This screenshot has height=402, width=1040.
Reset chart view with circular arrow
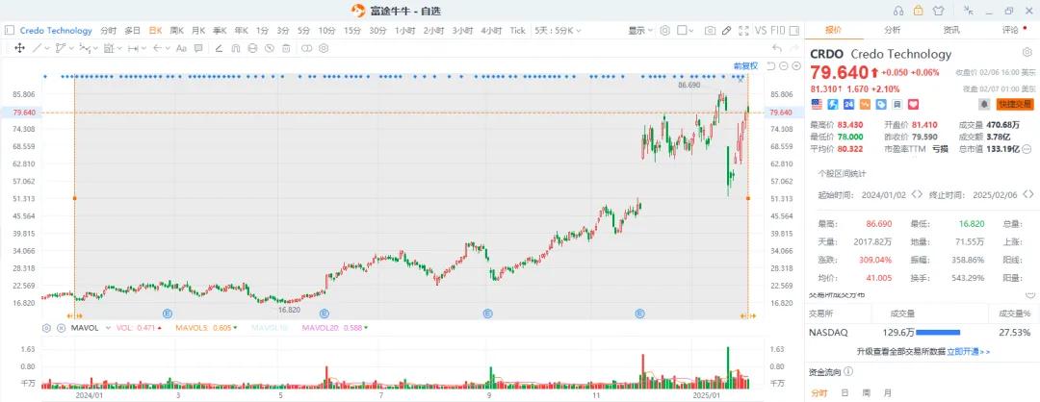pyautogui.click(x=770, y=65)
